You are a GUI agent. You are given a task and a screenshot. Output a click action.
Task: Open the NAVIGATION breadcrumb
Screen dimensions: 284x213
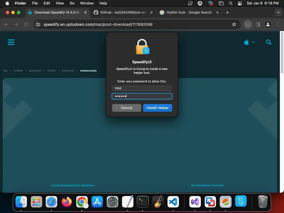(35, 71)
